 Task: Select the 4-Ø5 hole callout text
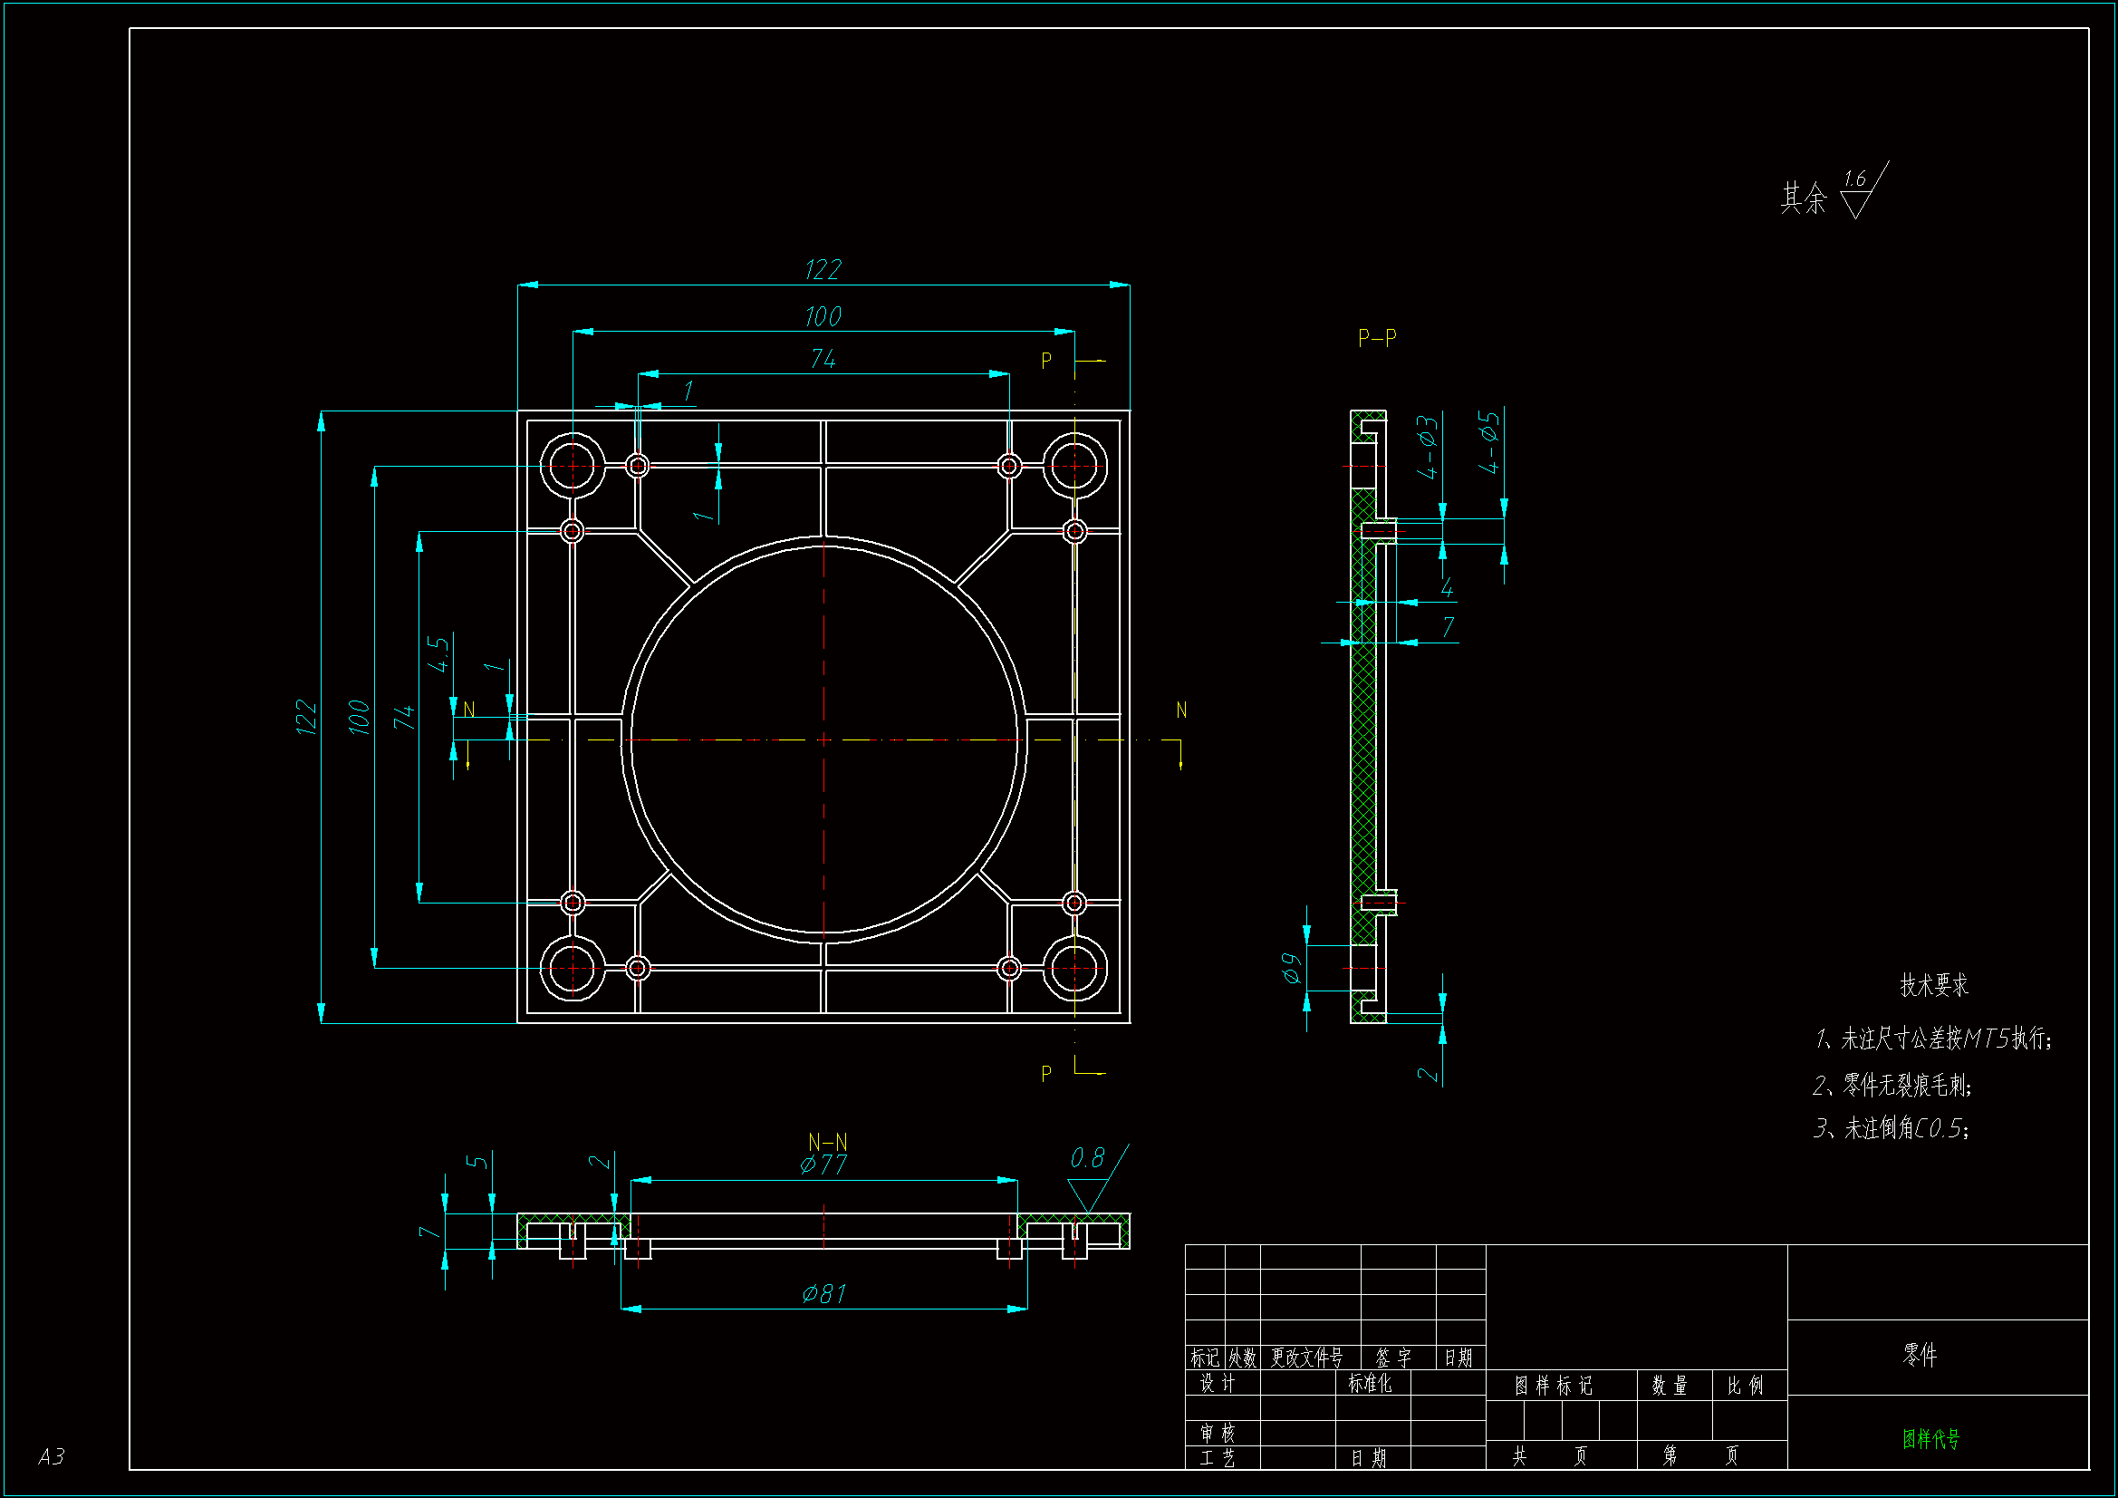[x=1489, y=443]
